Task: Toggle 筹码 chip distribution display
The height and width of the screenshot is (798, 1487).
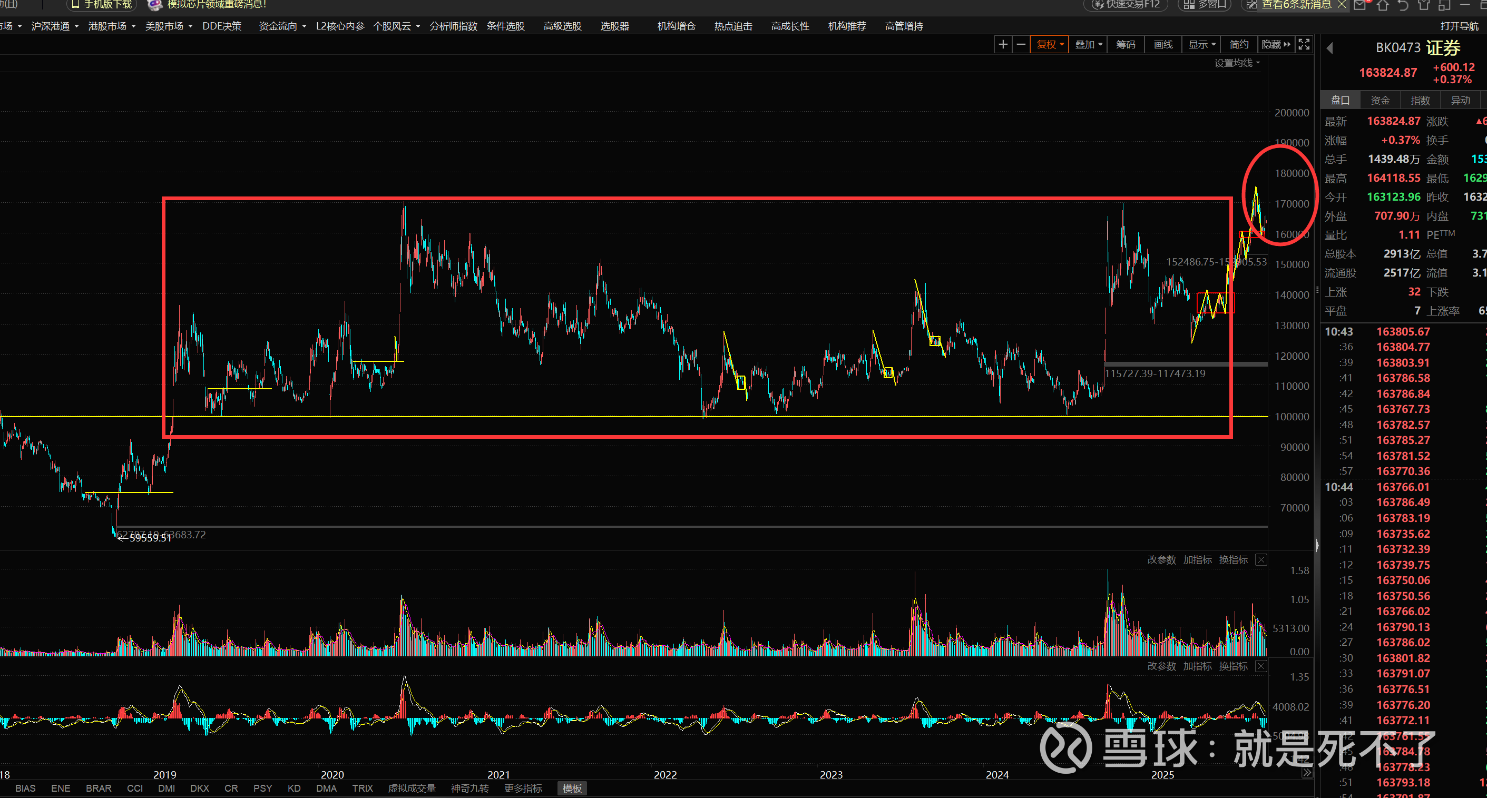Action: point(1125,44)
